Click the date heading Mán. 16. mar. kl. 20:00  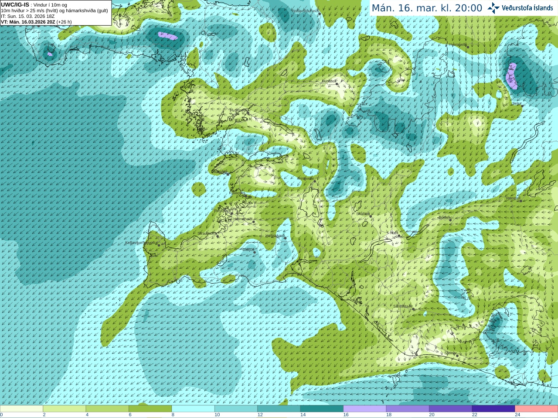point(427,8)
